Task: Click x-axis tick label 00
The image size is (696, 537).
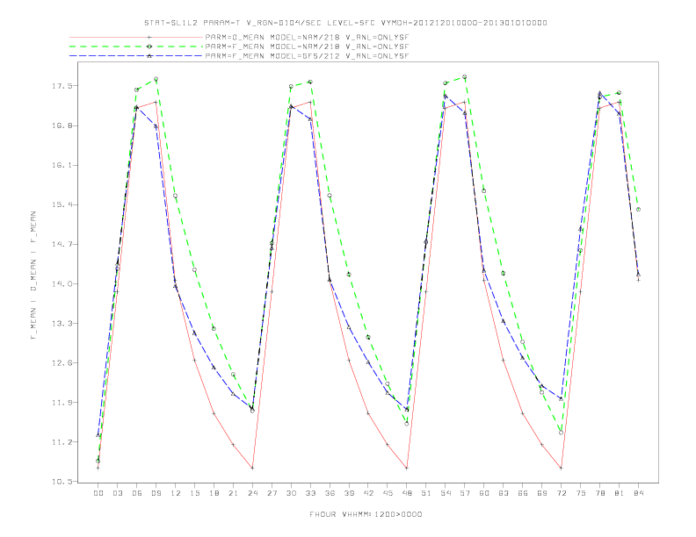Action: [98, 493]
